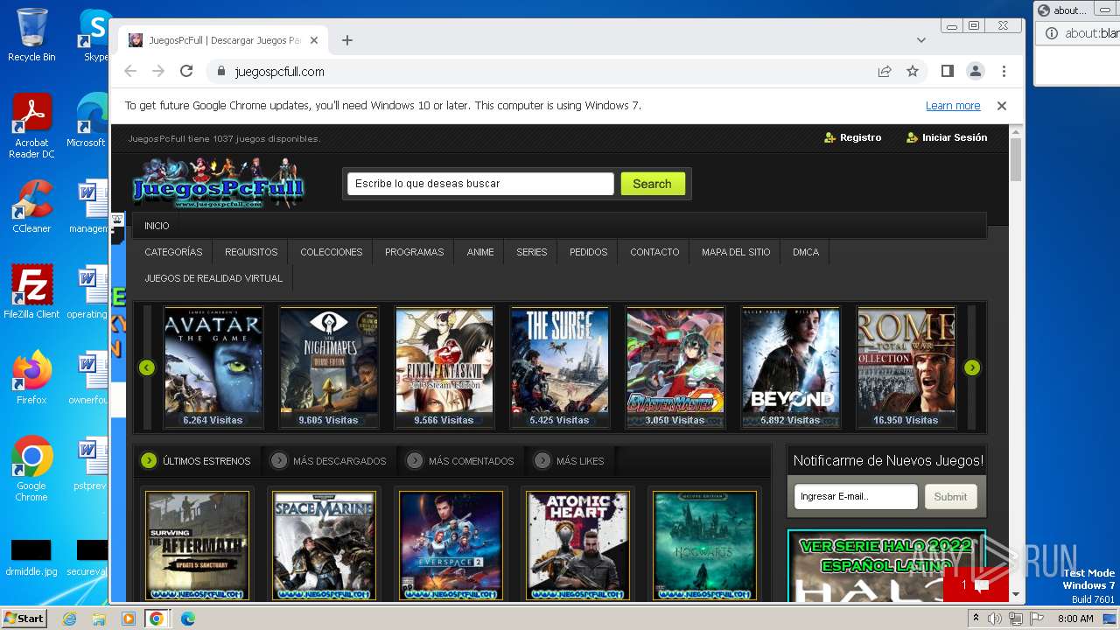Open REQUISITOS menu

(251, 252)
